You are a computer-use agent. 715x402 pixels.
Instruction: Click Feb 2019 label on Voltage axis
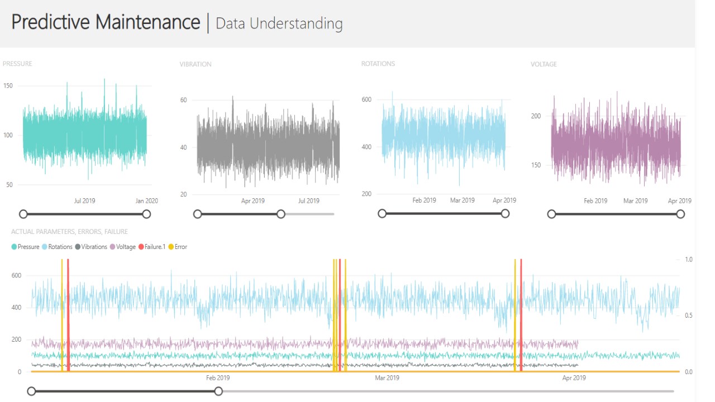(595, 201)
